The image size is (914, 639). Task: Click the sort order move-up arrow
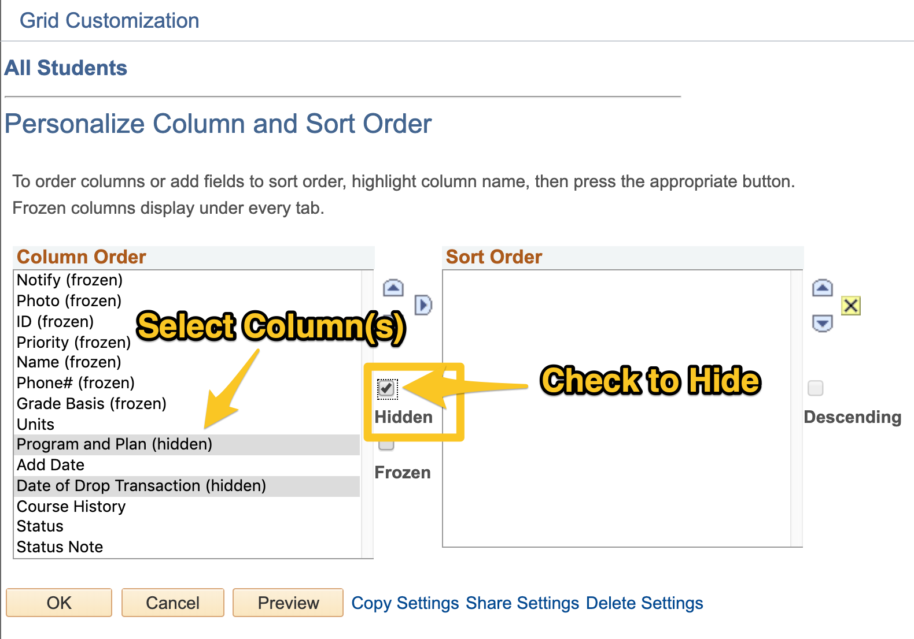(822, 288)
